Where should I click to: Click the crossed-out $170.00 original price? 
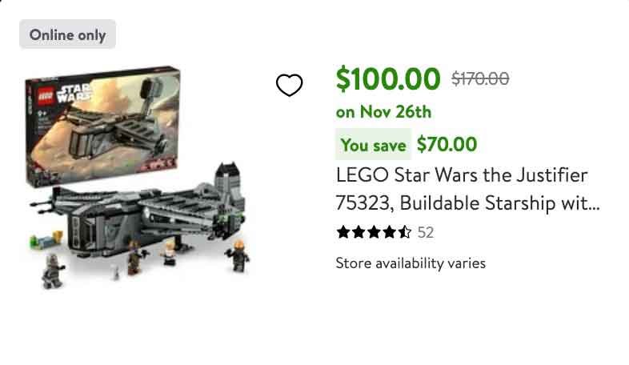click(x=480, y=78)
